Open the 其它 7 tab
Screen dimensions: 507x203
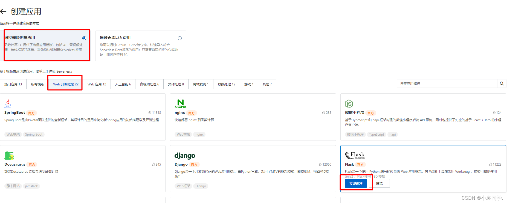pos(267,84)
